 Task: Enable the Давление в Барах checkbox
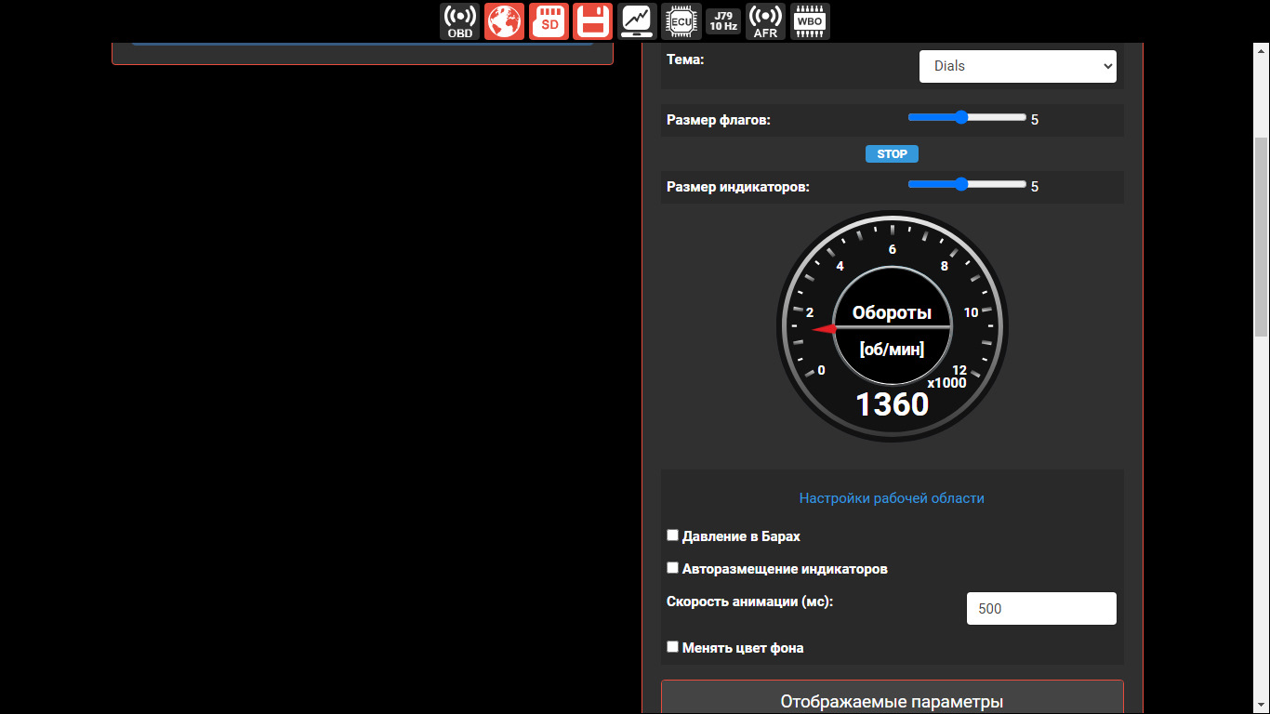673,535
